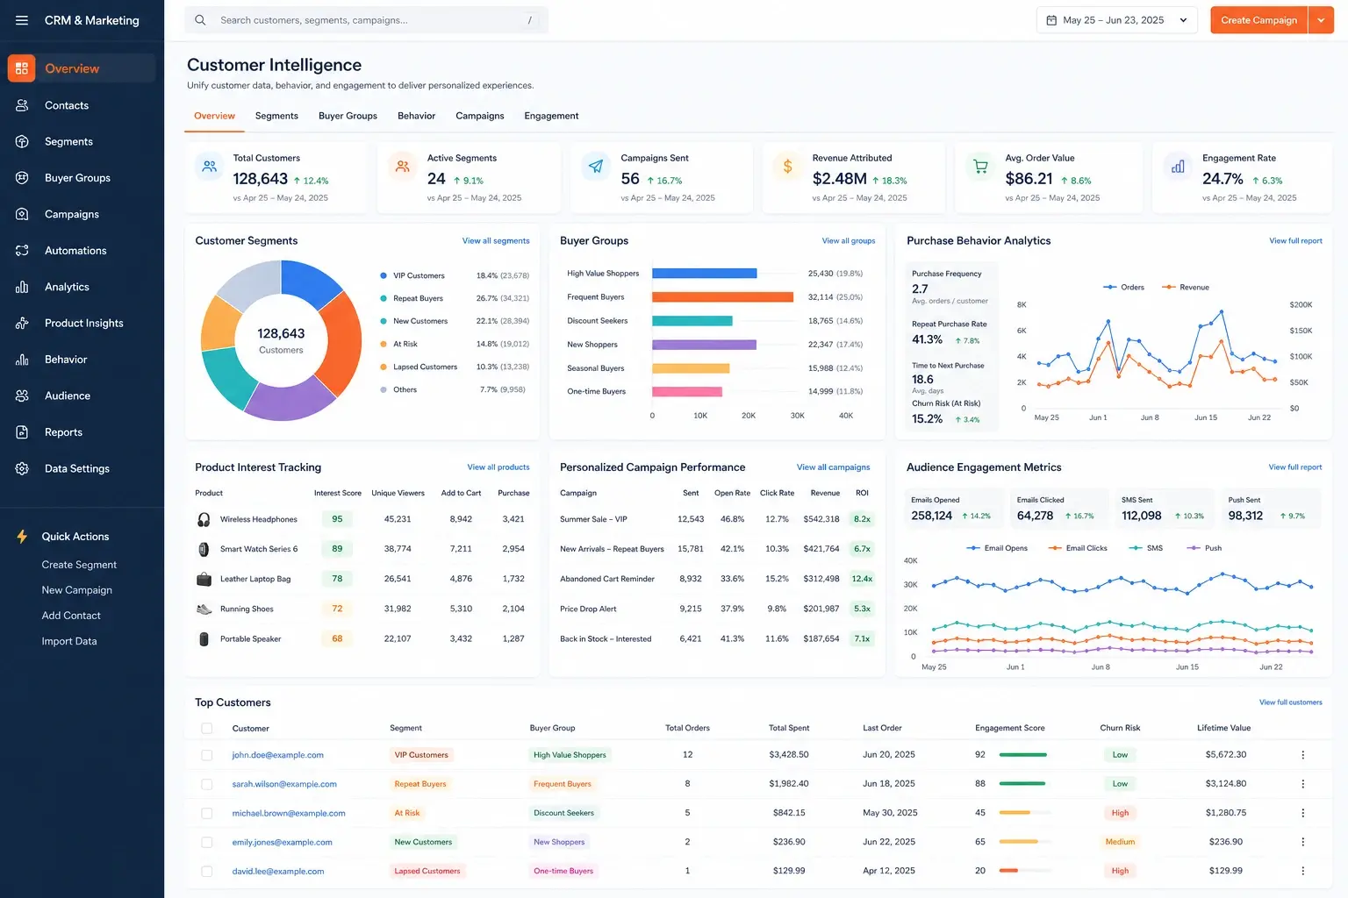1348x898 pixels.
Task: Click the Behavior sidebar icon
Action: (22, 360)
